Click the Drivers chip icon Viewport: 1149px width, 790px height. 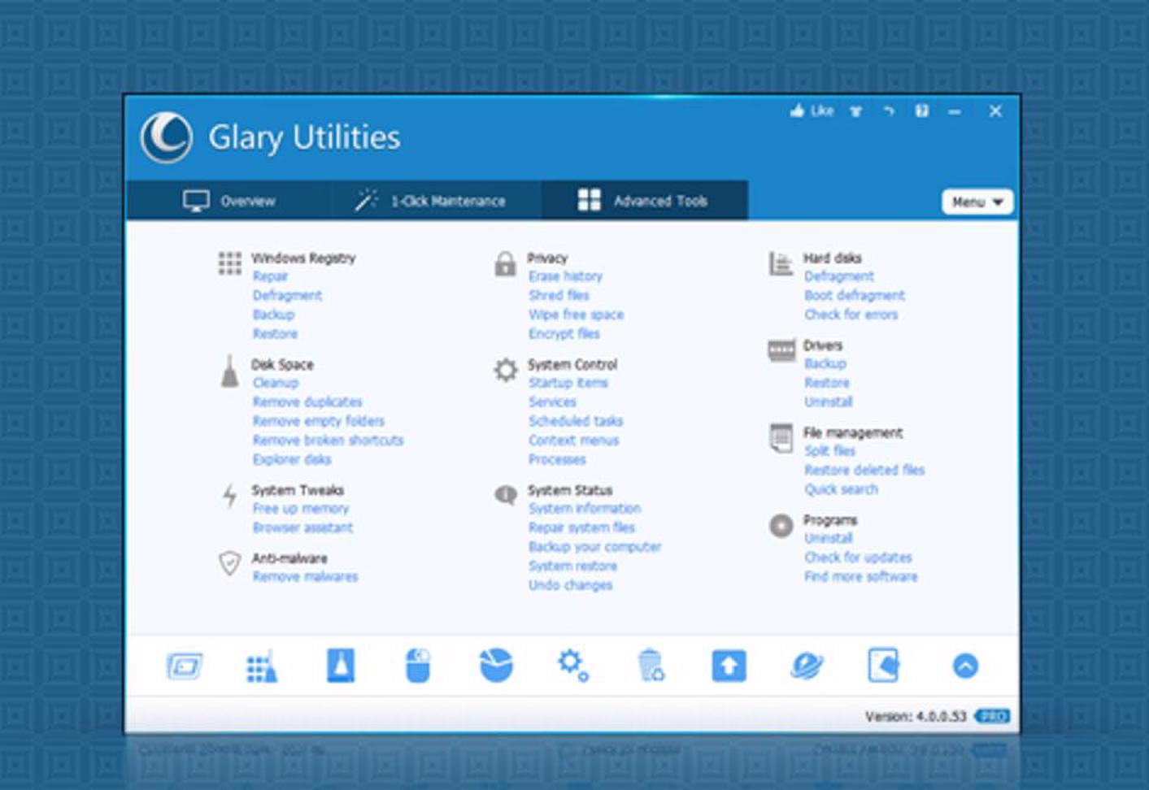click(x=781, y=350)
